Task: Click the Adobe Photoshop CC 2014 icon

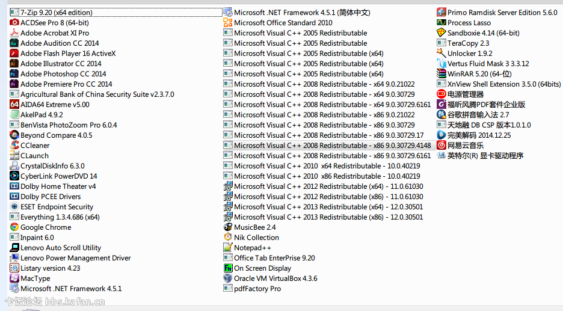Action: [x=14, y=73]
